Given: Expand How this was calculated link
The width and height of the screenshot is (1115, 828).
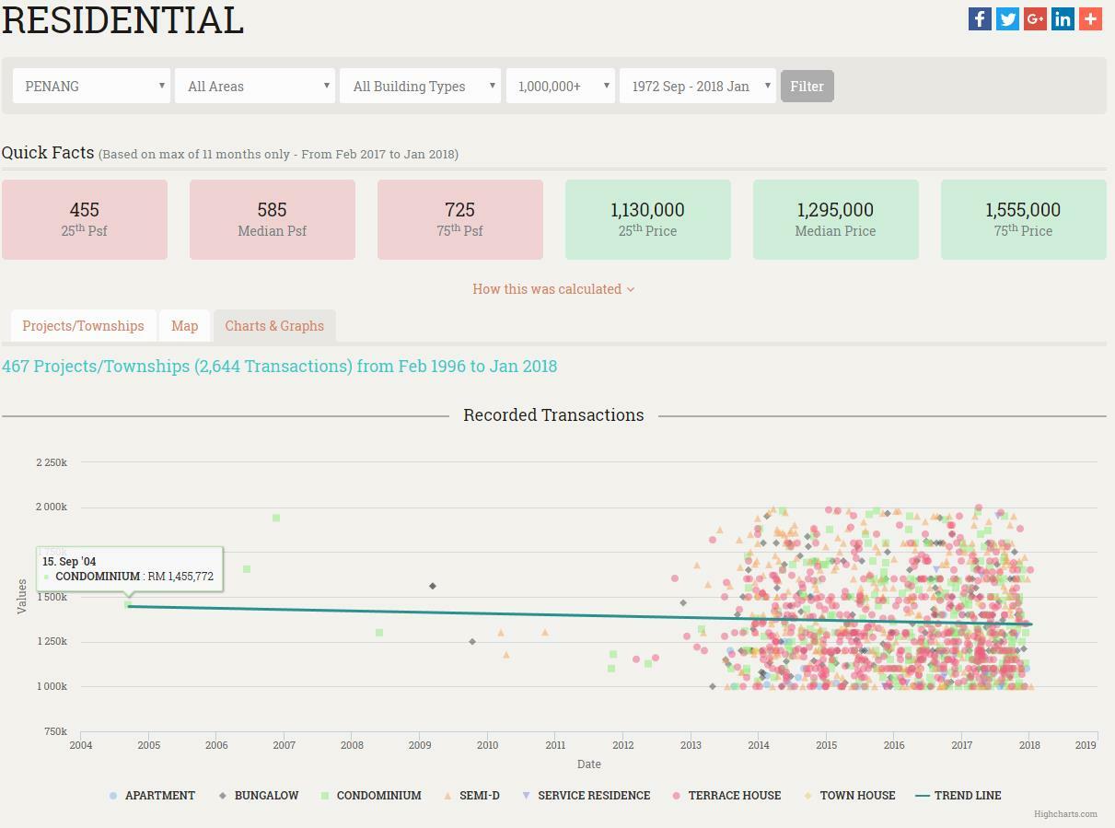Looking at the screenshot, I should click(x=553, y=289).
